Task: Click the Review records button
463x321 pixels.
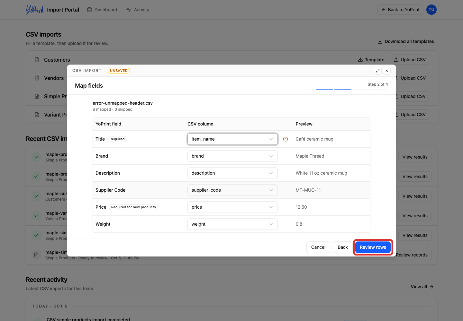Action: [x=412, y=255]
